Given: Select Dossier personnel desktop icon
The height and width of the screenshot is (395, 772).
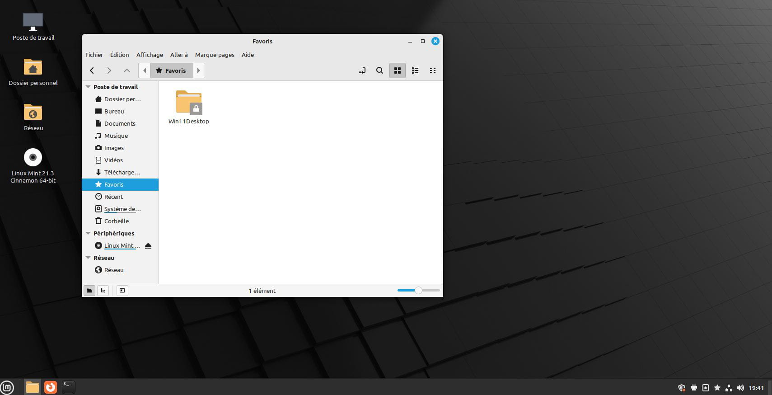Looking at the screenshot, I should (x=33, y=72).
